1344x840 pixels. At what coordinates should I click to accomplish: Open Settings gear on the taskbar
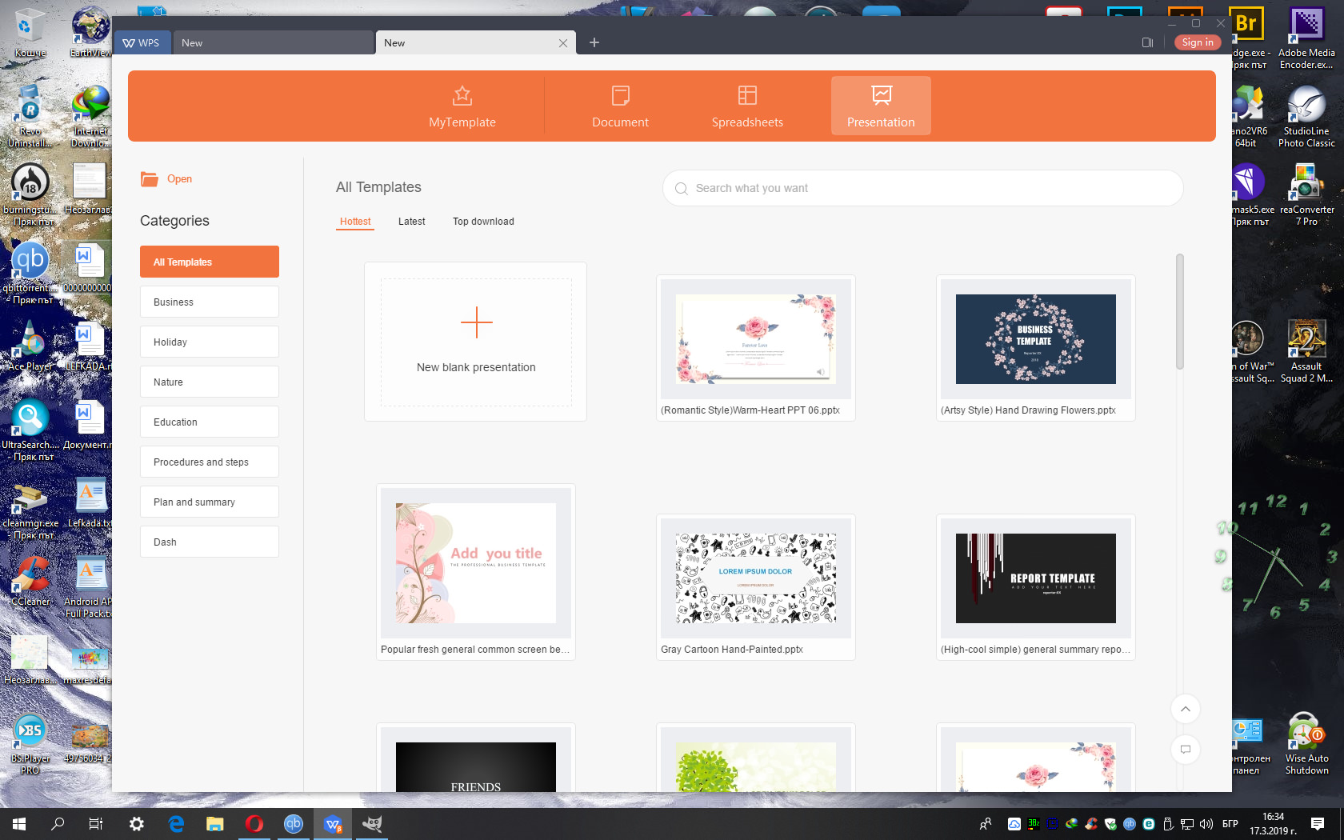(136, 824)
